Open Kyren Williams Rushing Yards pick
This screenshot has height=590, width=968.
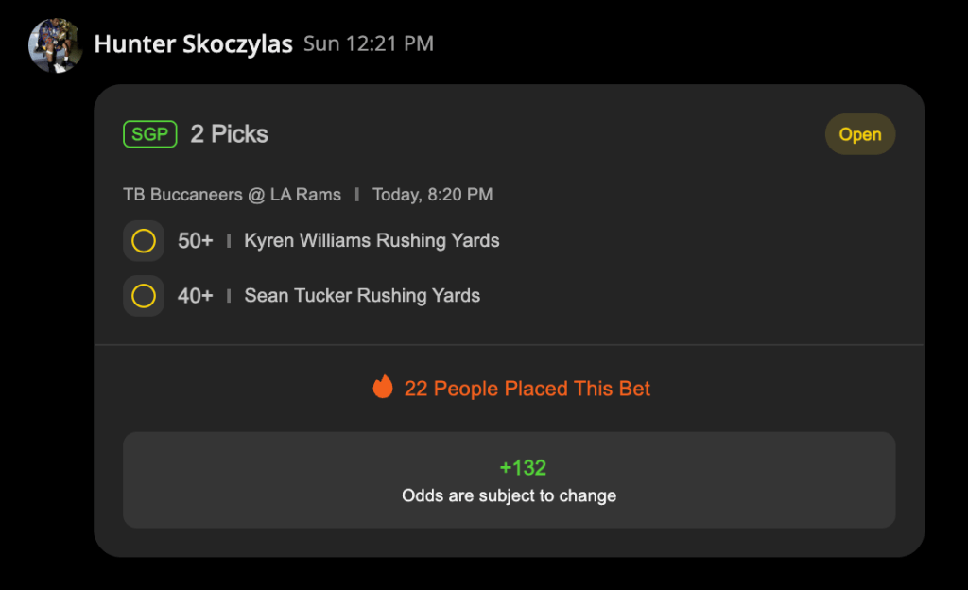point(372,241)
